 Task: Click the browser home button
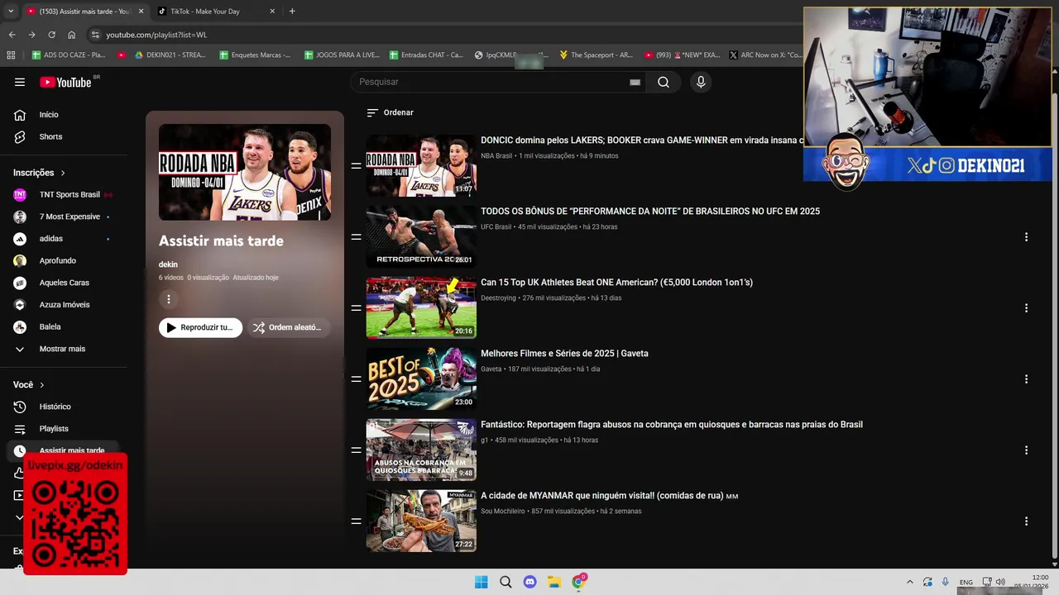click(71, 35)
